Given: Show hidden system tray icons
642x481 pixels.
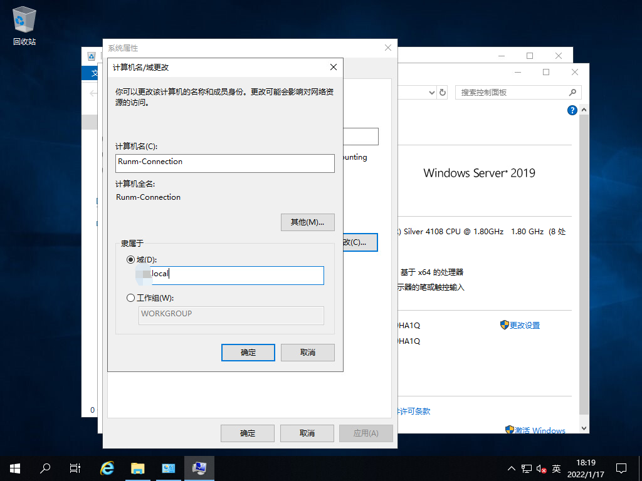Looking at the screenshot, I should pos(512,468).
